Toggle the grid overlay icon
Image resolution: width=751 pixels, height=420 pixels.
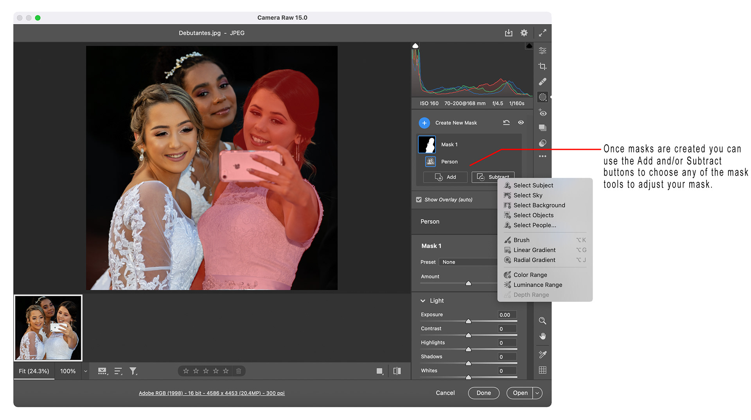543,370
